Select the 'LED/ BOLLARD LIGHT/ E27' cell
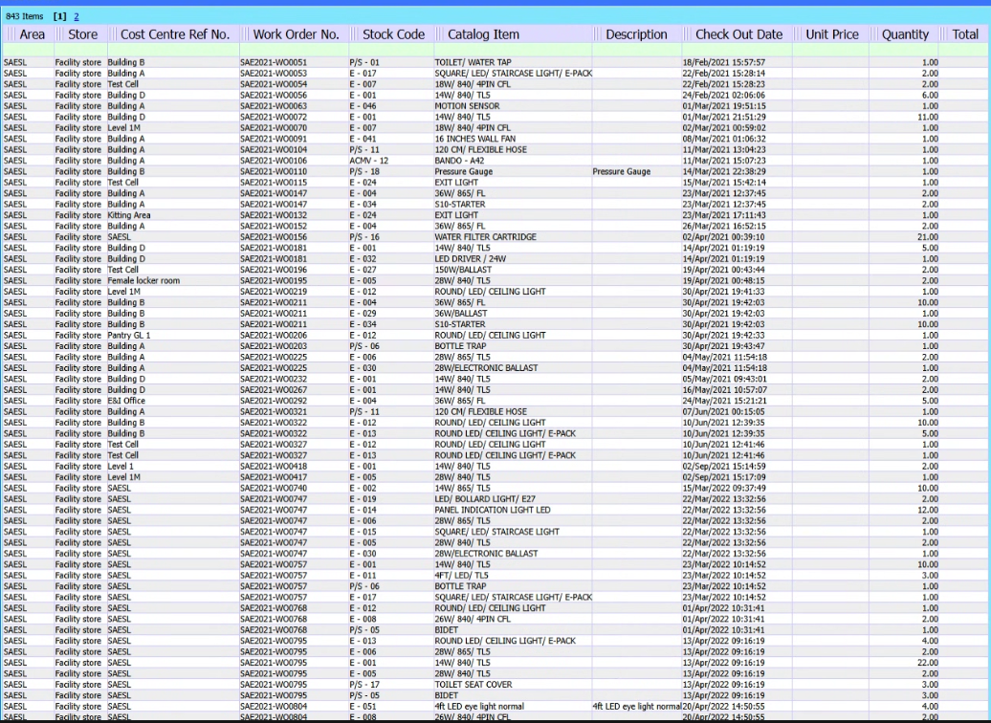Viewport: 991px width, 723px height. point(485,499)
